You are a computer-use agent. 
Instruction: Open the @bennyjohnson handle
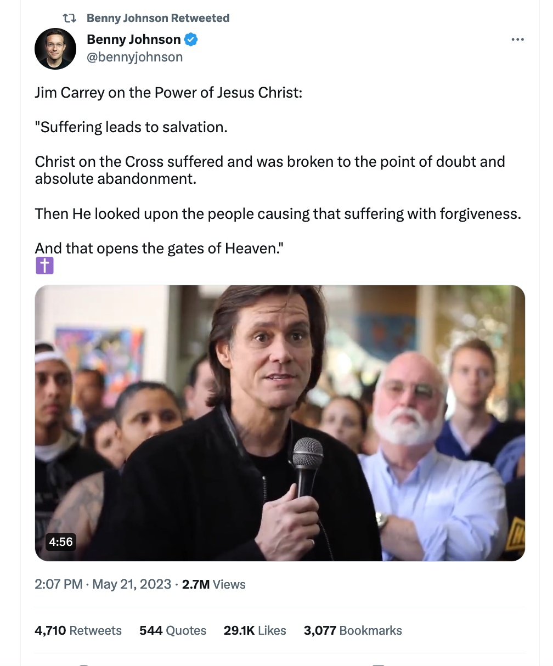click(x=135, y=57)
